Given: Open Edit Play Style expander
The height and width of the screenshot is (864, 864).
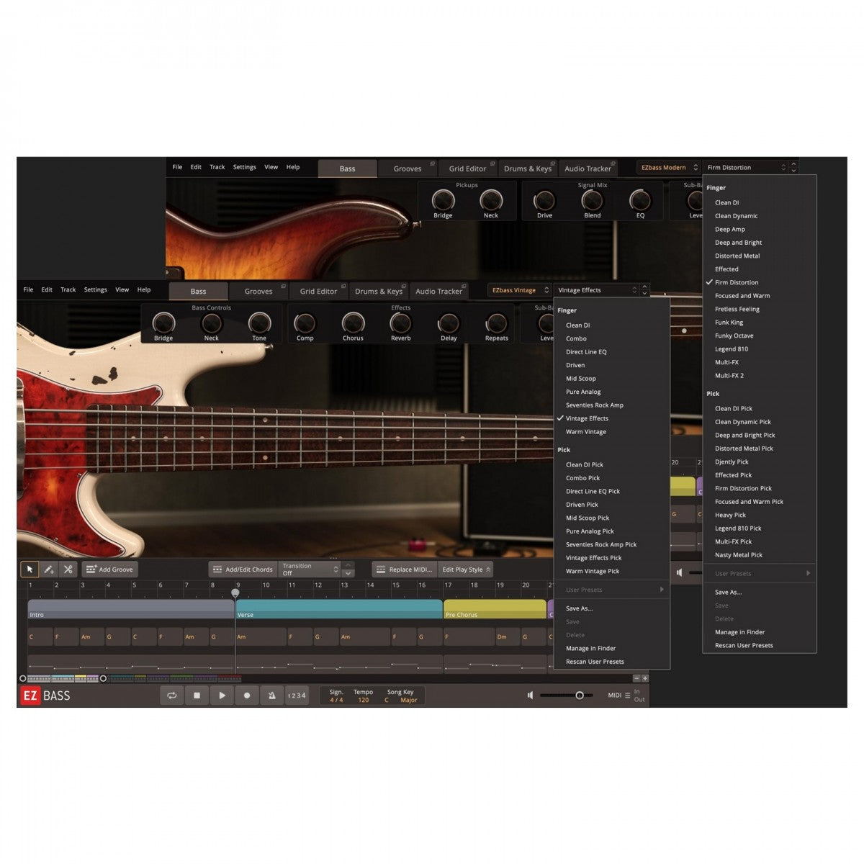Looking at the screenshot, I should pos(466,569).
